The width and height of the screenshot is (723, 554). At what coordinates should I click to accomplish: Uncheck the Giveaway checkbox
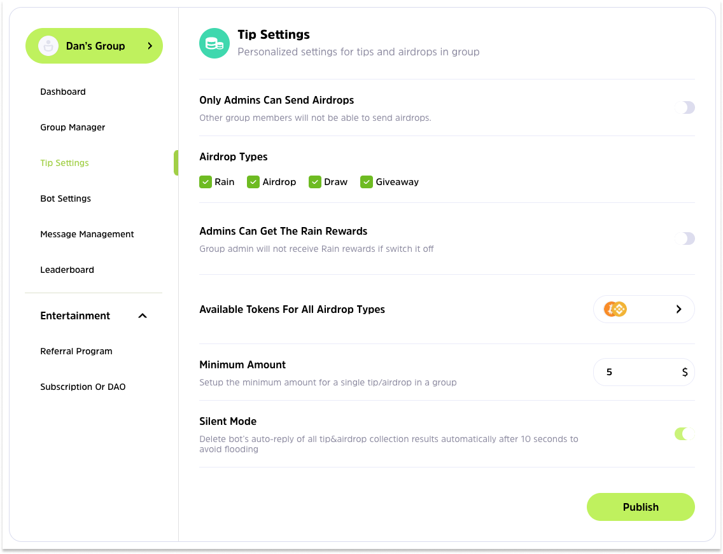(x=366, y=182)
